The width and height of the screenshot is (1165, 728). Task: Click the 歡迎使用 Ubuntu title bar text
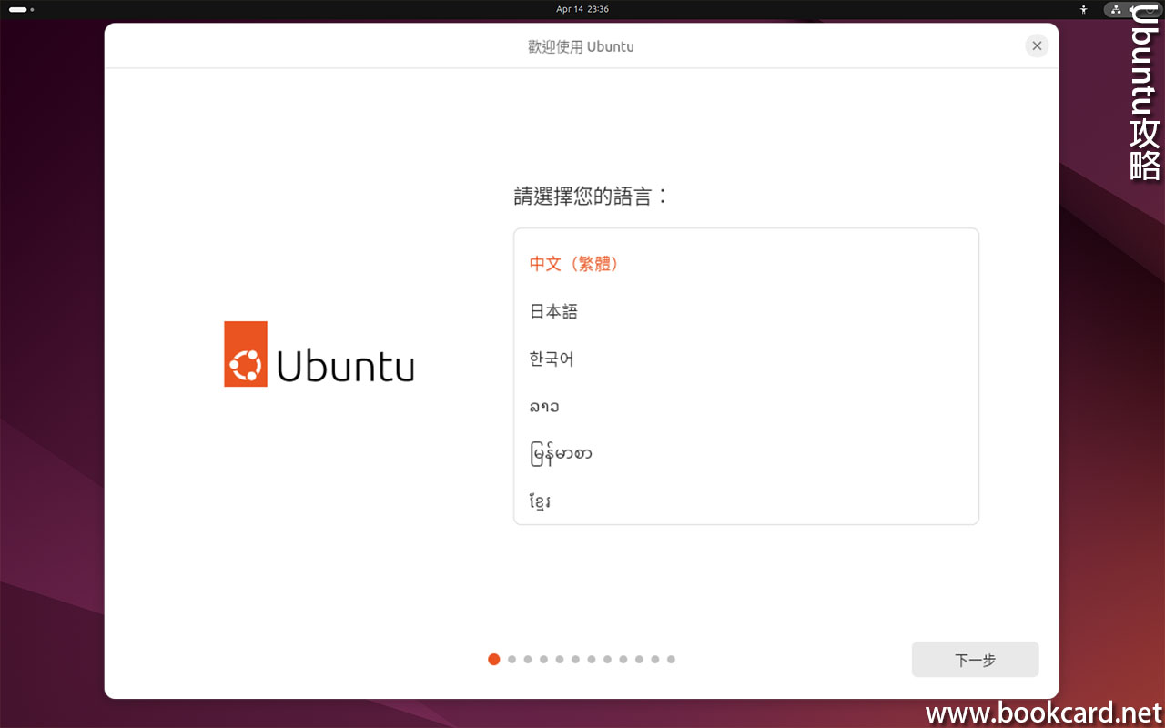(x=581, y=46)
